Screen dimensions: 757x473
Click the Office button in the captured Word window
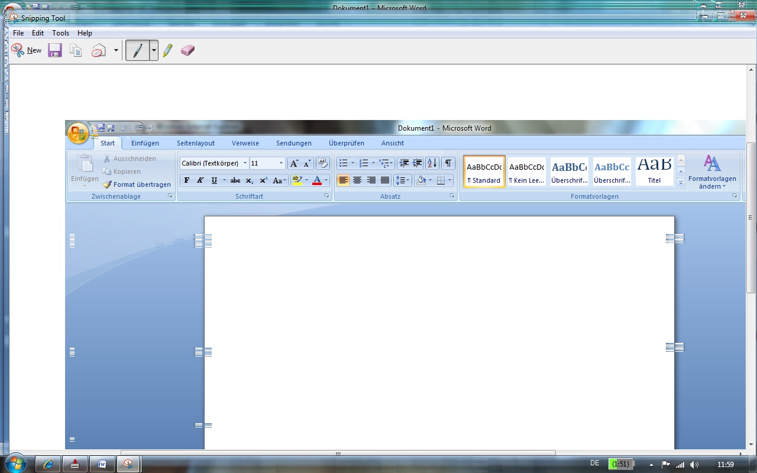pos(78,134)
